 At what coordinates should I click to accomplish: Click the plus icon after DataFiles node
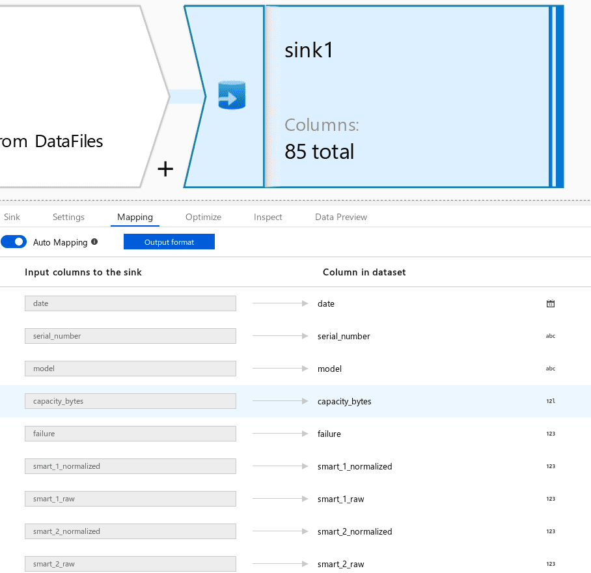165,169
